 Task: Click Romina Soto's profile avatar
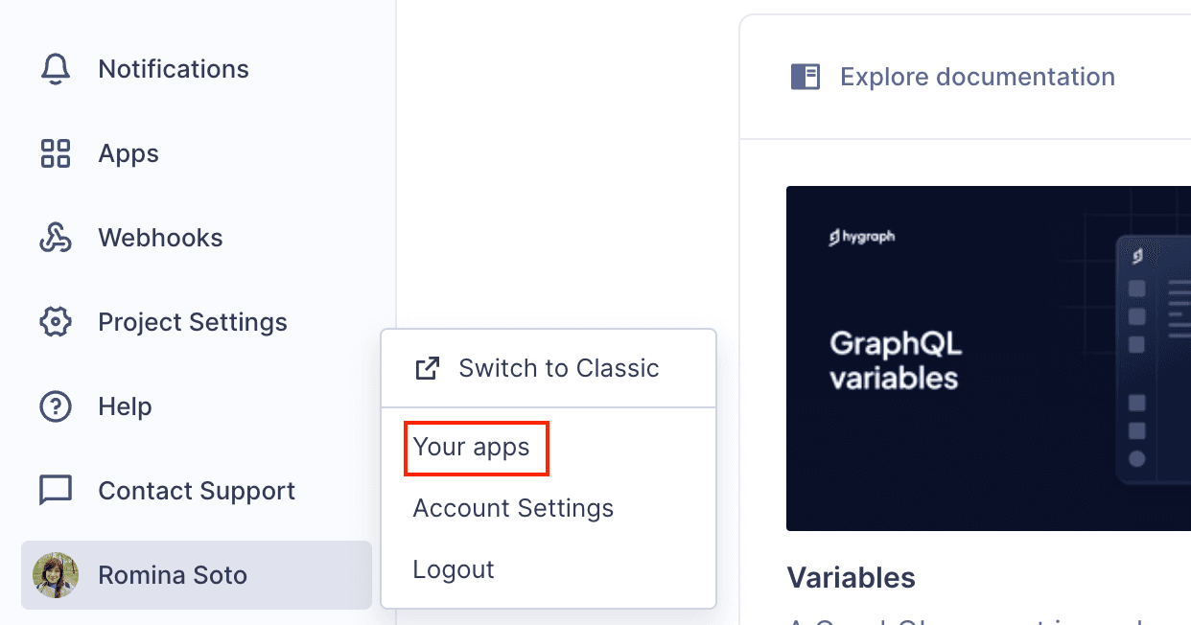pos(56,575)
